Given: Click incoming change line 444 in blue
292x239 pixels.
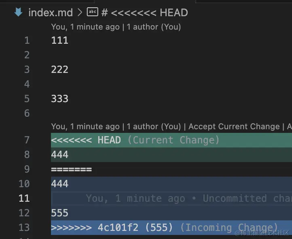Looking at the screenshot, I should pyautogui.click(x=171, y=184).
